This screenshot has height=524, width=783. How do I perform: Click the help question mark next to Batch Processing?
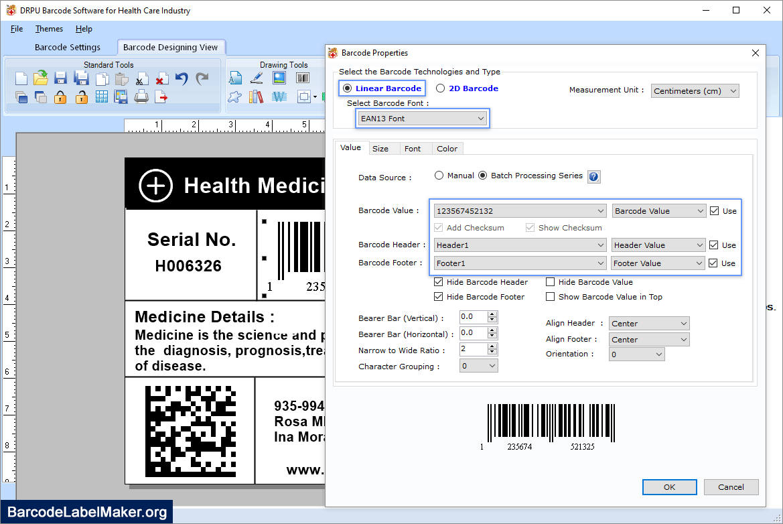pos(593,176)
